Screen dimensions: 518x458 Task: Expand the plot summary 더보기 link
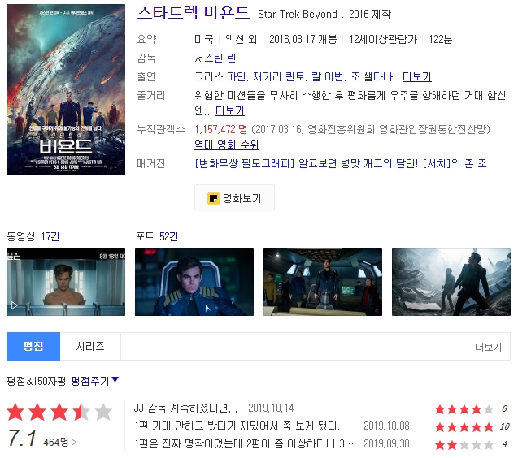click(230, 111)
